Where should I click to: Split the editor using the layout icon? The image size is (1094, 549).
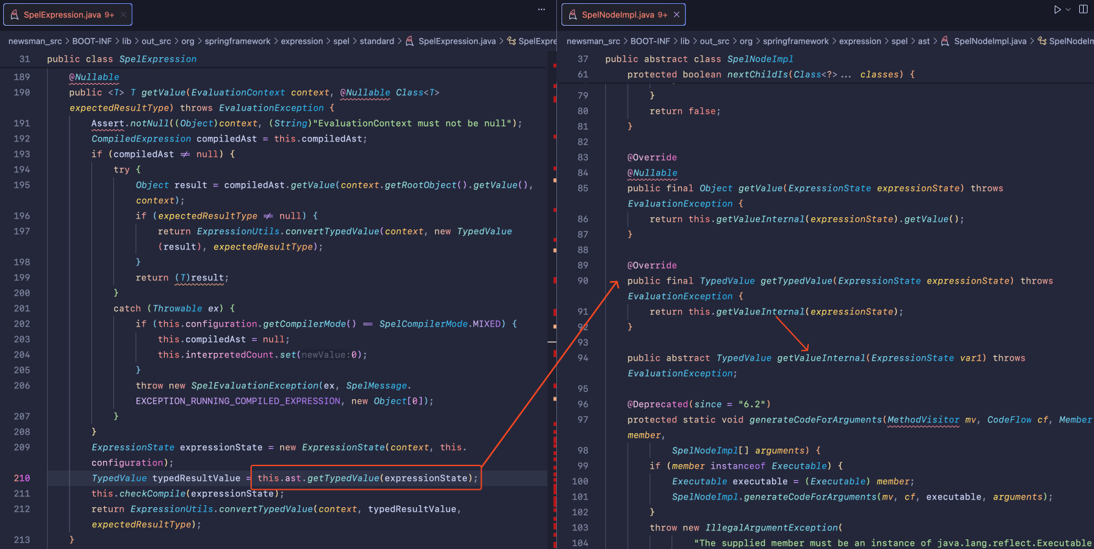point(1083,10)
